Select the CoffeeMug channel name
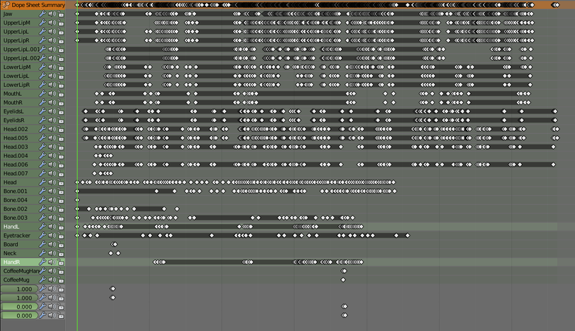 [16, 280]
